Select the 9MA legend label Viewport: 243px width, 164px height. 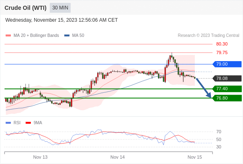38,123
